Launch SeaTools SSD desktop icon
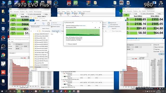 coord(75,3)
